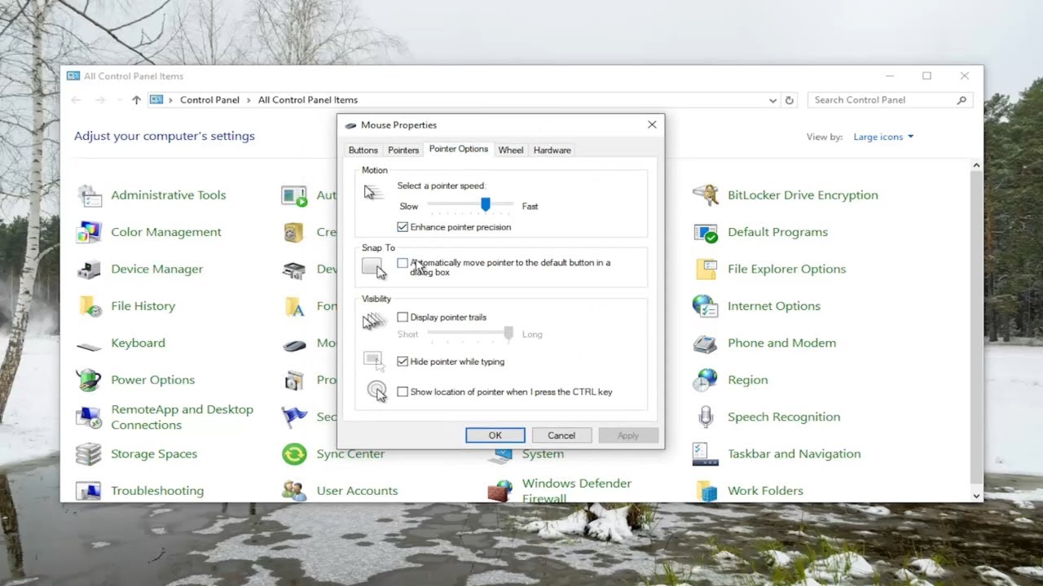The image size is (1043, 586).
Task: Launch Device Manager icon
Action: 90,269
